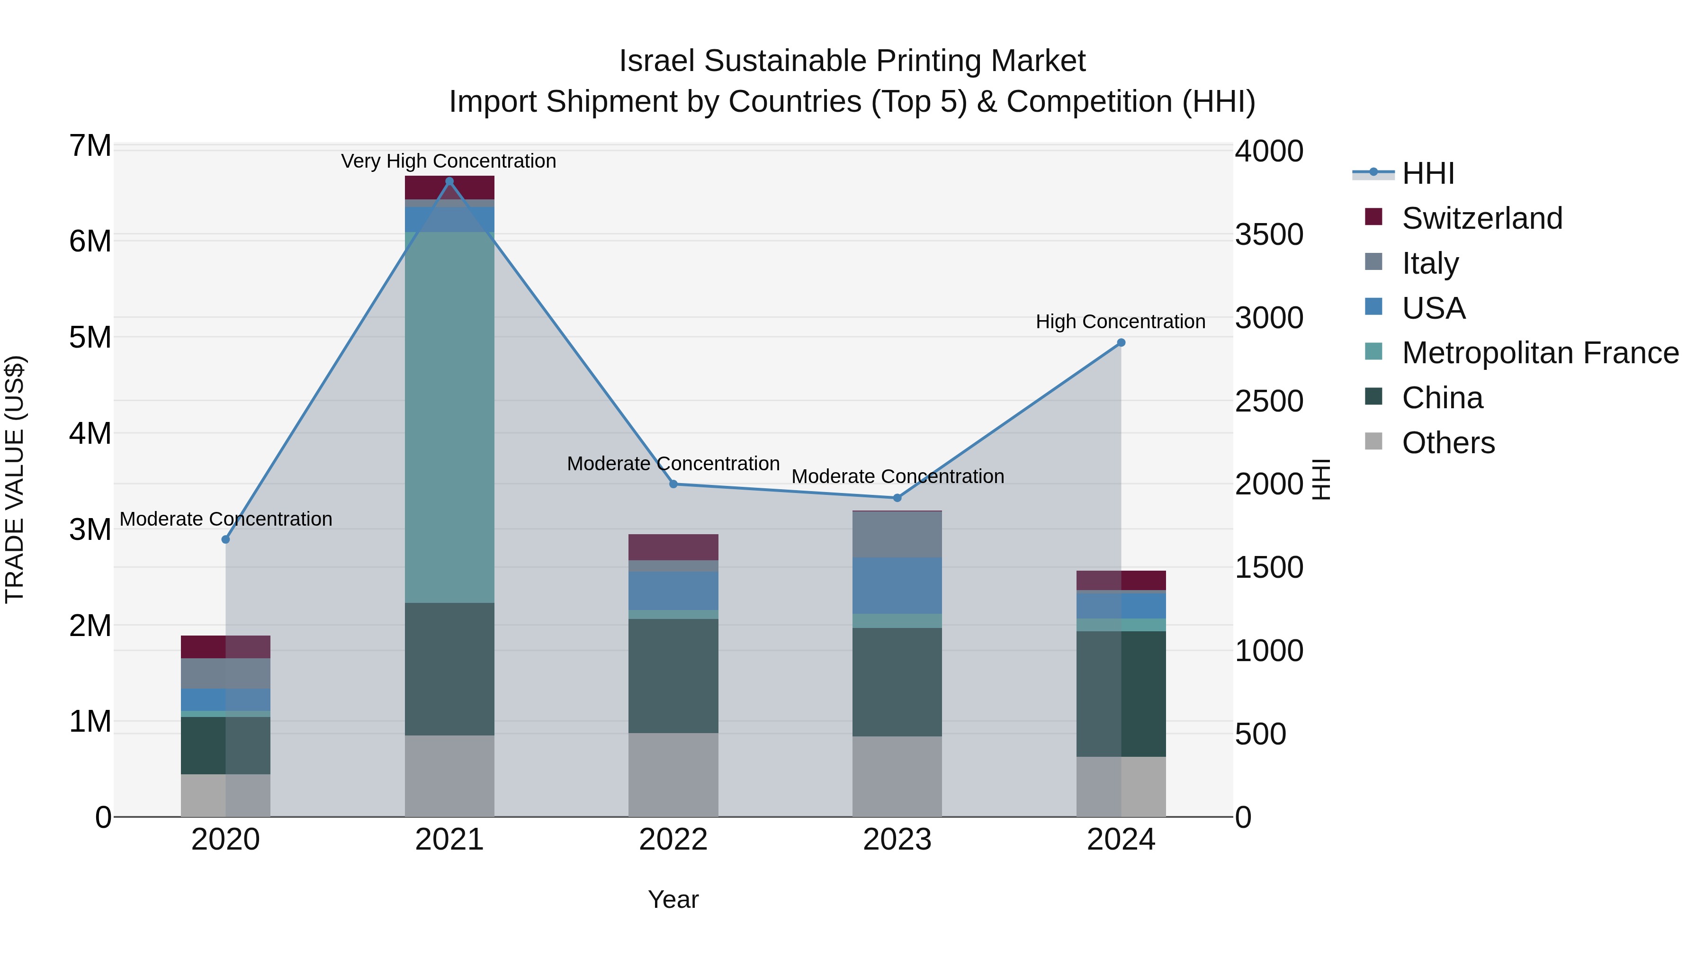Viewport: 1705px width, 959px height.
Task: Click the 'Moderate Concentration' label above 2023
Action: pos(897,476)
